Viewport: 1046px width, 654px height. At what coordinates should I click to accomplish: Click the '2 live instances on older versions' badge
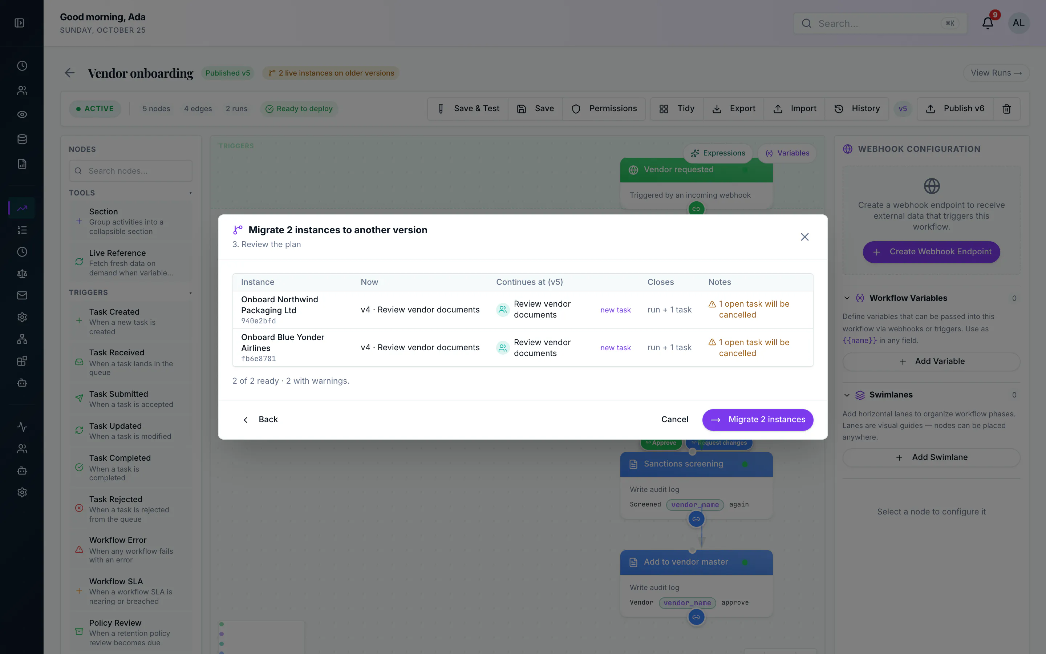tap(331, 73)
